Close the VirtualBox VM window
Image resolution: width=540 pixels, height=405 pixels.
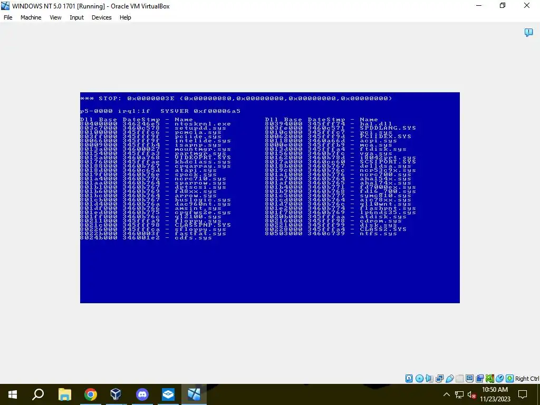pyautogui.click(x=527, y=5)
